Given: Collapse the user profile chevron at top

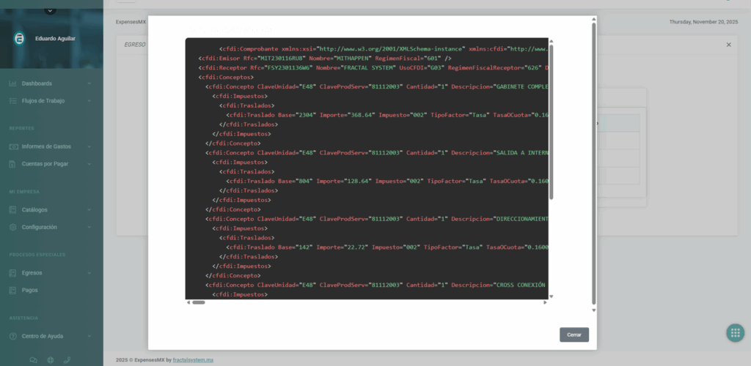Looking at the screenshot, I should (50, 10).
